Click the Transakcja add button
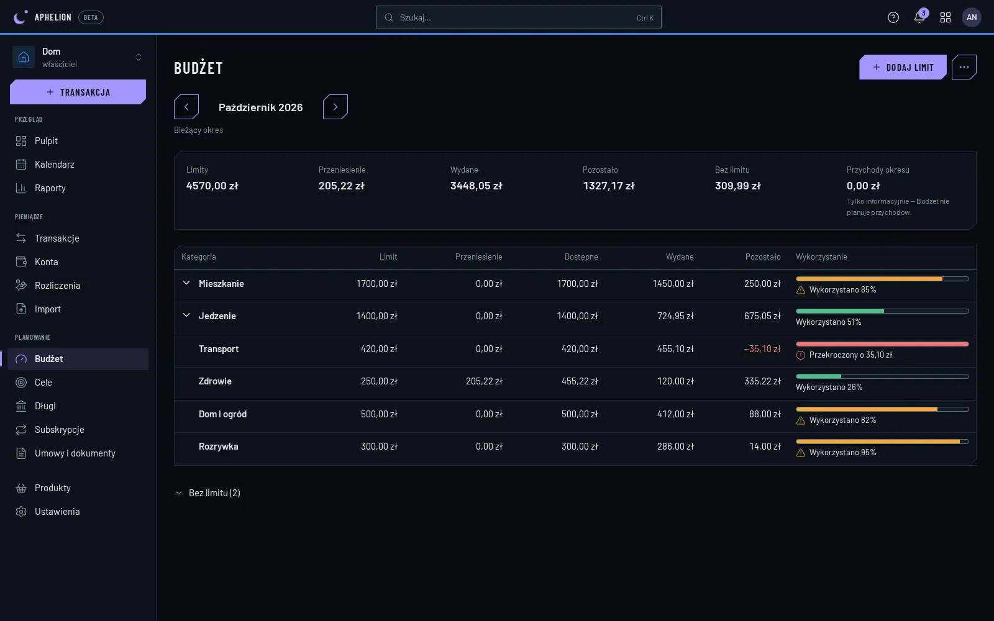 pyautogui.click(x=78, y=92)
